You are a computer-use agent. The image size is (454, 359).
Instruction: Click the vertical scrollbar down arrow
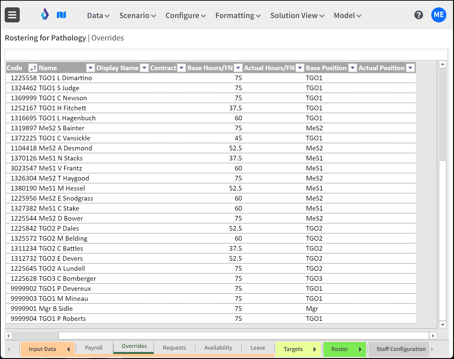443,325
